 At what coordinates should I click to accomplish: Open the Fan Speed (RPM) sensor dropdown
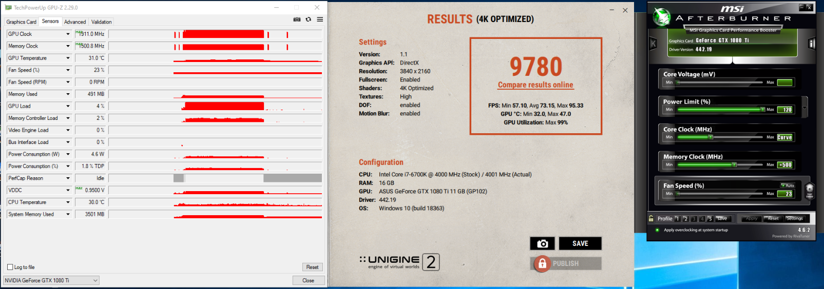pyautogui.click(x=68, y=82)
